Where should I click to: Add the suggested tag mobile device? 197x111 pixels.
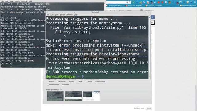pos(100,82)
